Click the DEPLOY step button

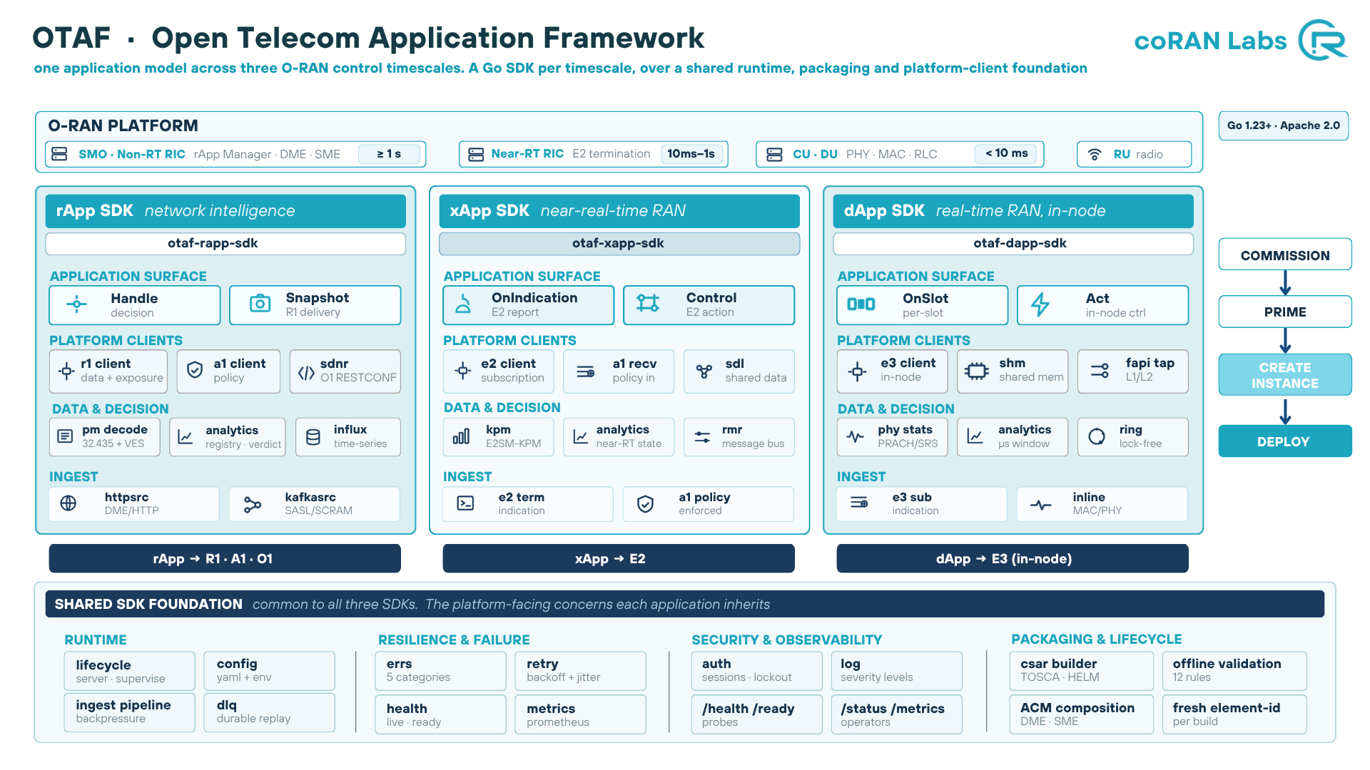pos(1285,441)
